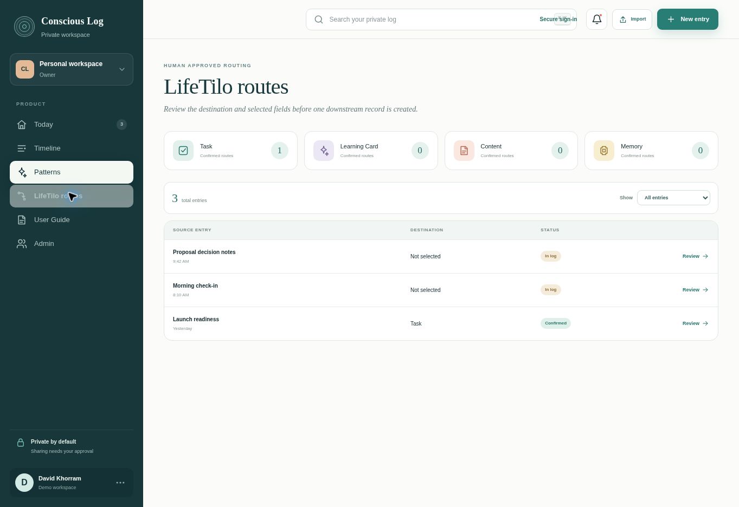Click the Morning check-in title
Screen dimensions: 739x507
click(195, 286)
